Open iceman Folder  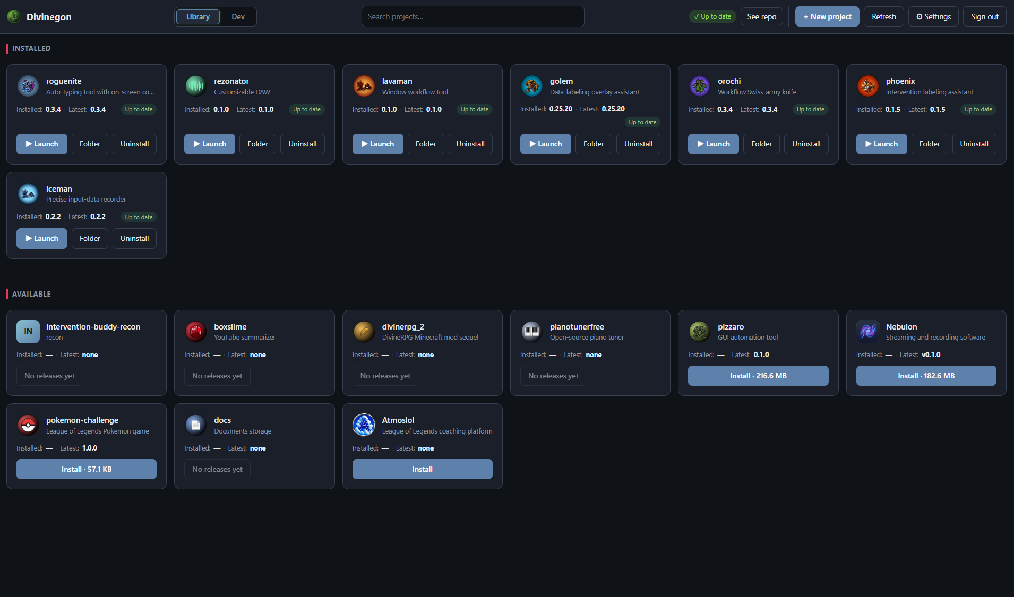[90, 238]
